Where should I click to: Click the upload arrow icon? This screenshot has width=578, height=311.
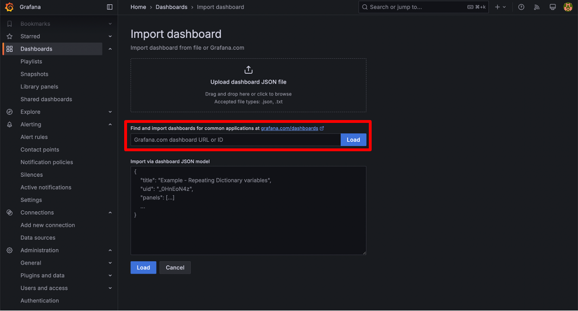point(248,70)
